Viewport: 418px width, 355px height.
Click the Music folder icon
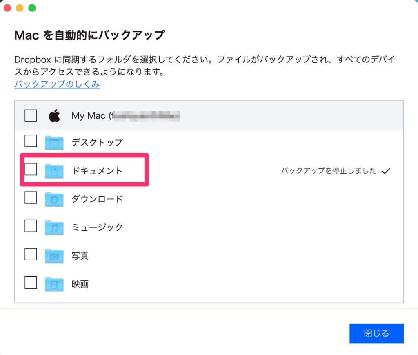point(54,227)
